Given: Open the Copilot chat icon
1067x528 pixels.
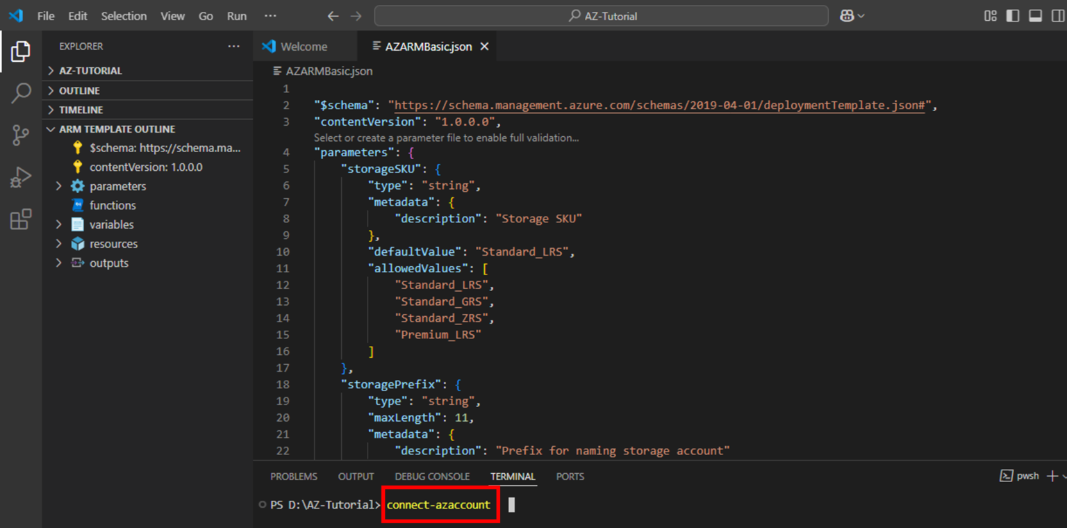Looking at the screenshot, I should click(x=846, y=16).
